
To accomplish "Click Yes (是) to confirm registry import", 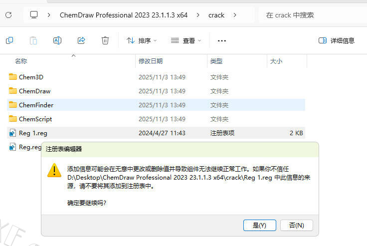I will pyautogui.click(x=259, y=225).
